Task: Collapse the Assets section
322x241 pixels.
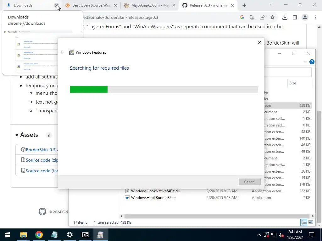Action: click(27, 135)
